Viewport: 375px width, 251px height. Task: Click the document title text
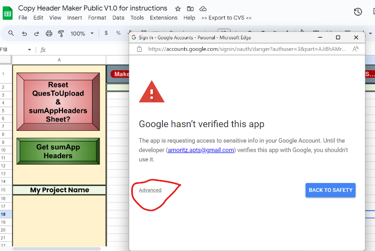[93, 8]
